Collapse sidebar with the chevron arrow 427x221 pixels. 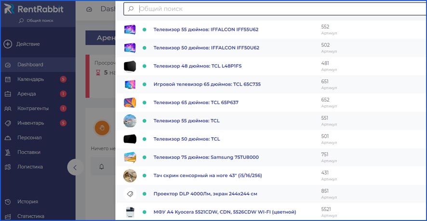[x=75, y=168]
